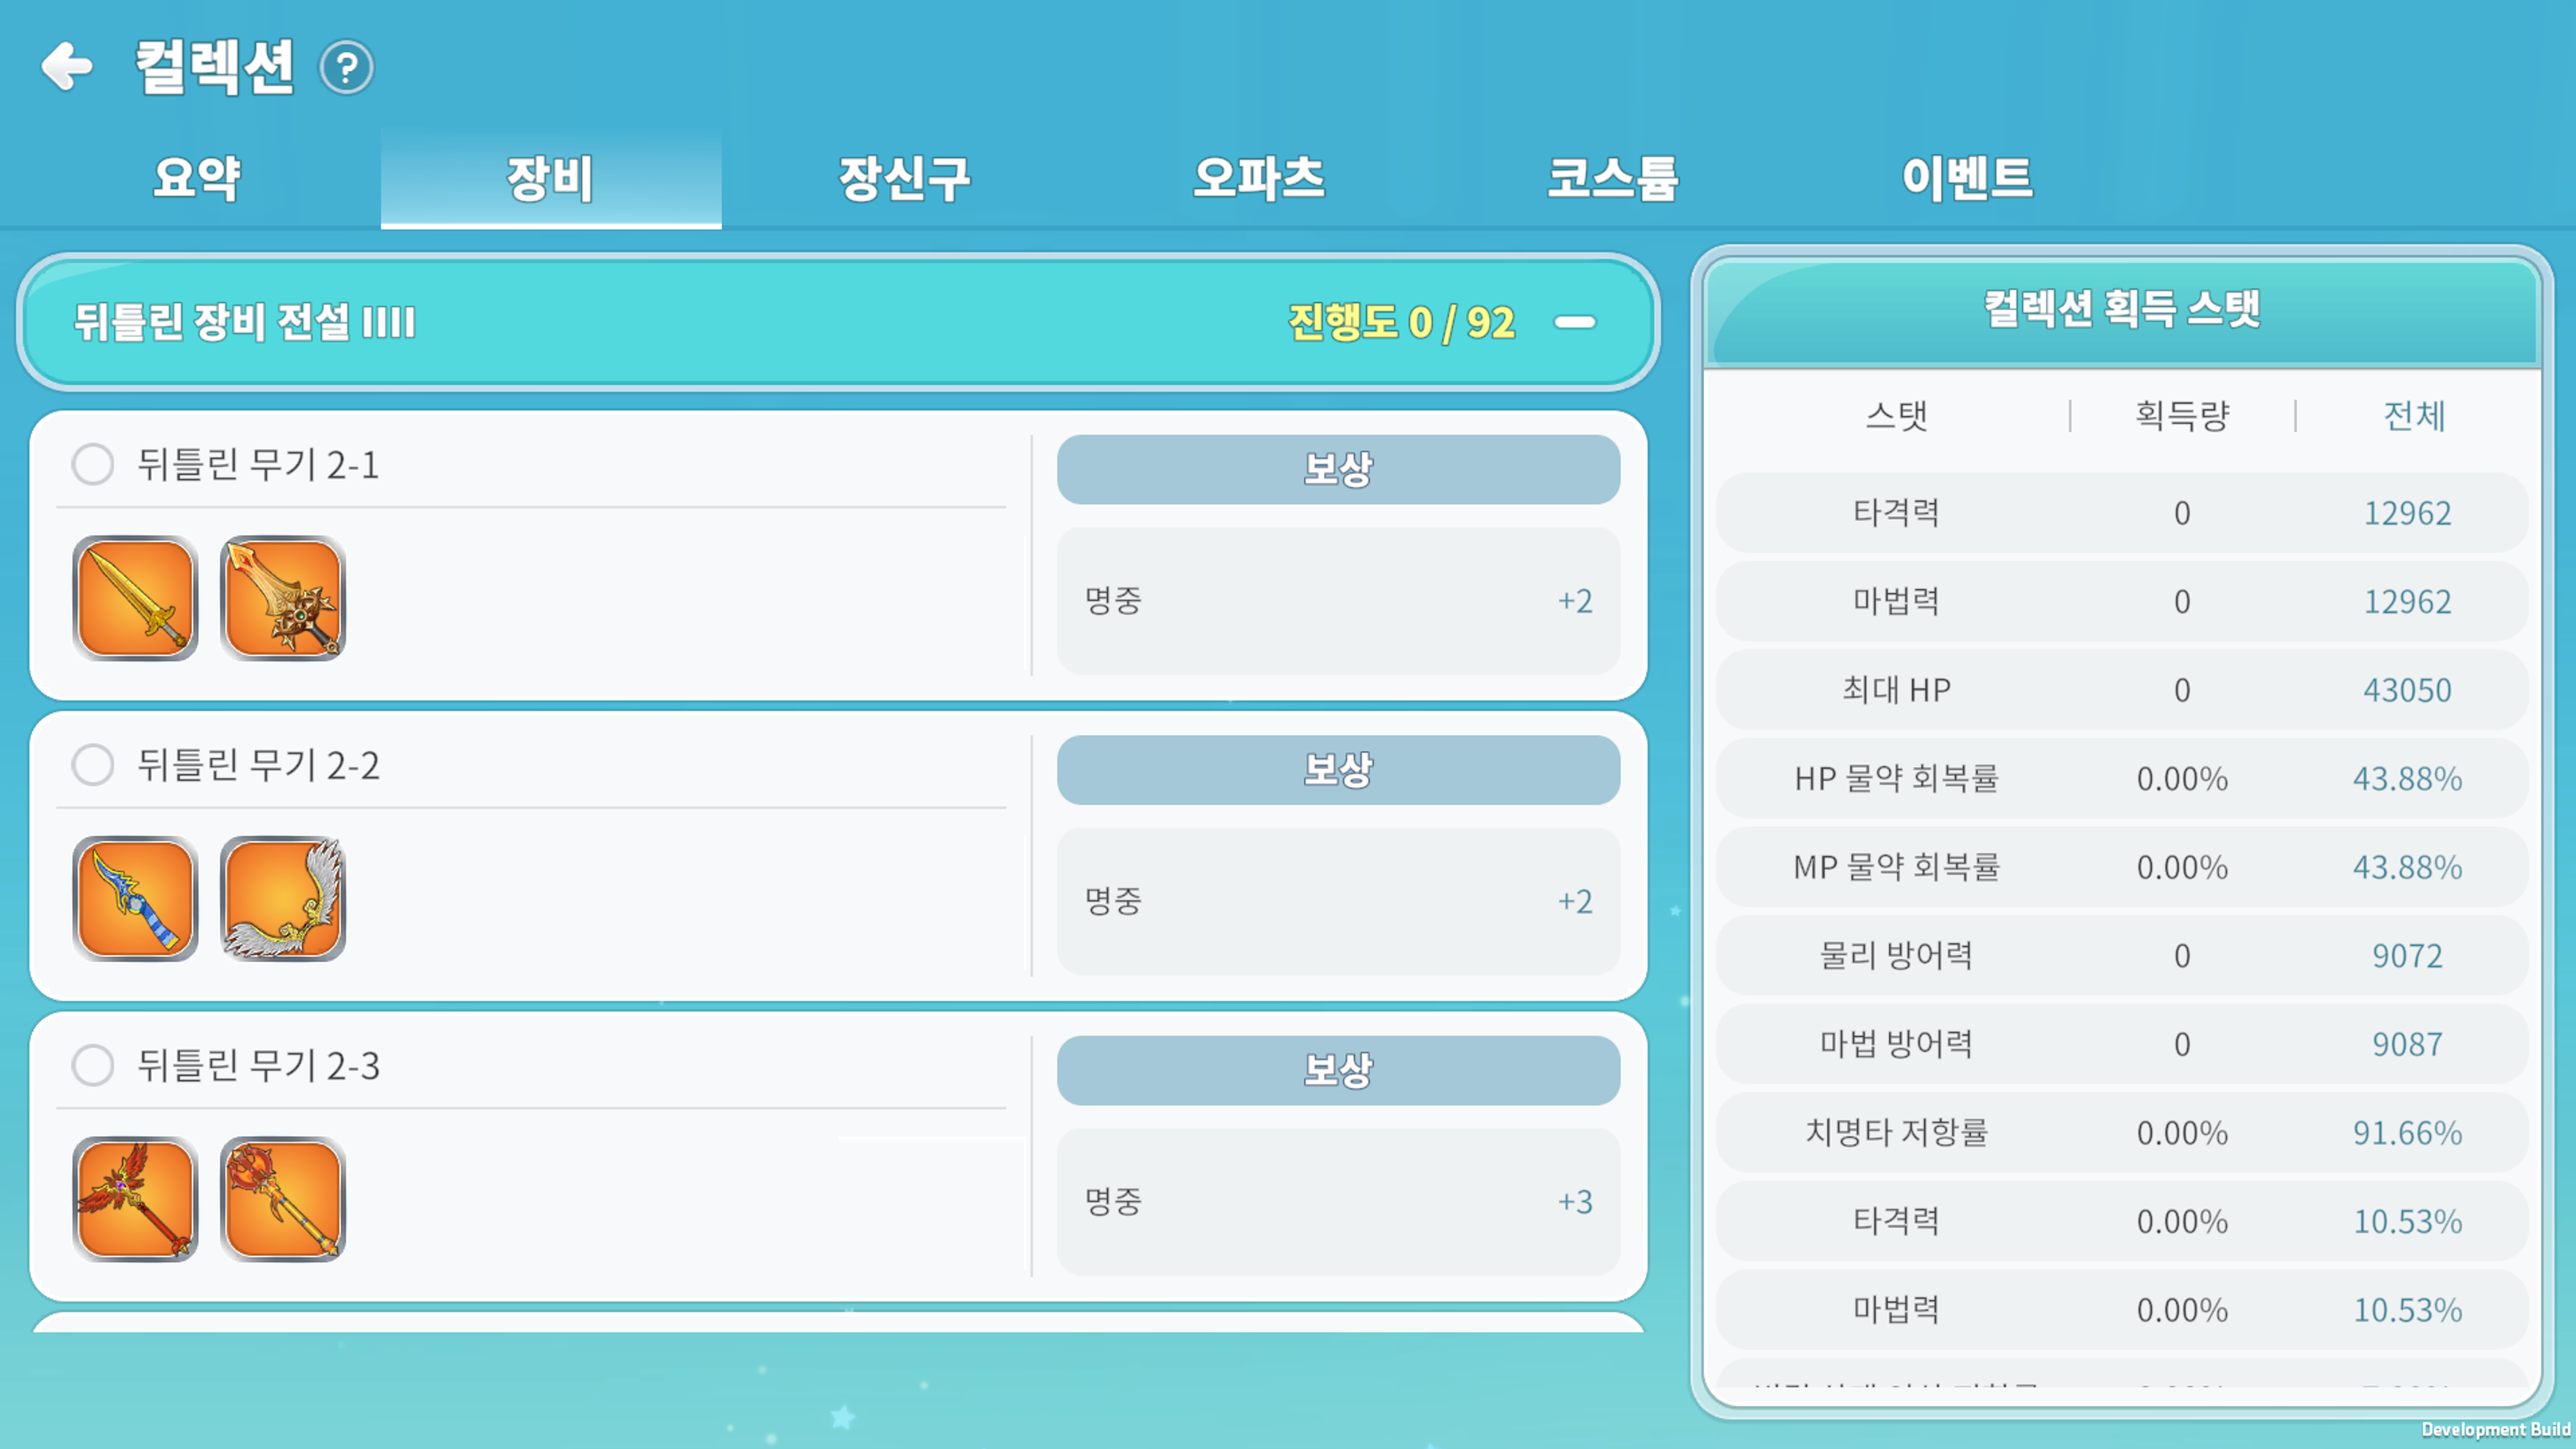Click the 보상 button for 무기 2-3
This screenshot has height=1449, width=2576.
1338,1070
